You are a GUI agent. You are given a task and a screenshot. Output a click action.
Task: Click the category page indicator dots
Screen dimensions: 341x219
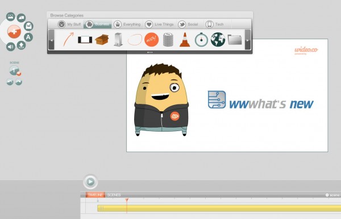click(x=150, y=52)
